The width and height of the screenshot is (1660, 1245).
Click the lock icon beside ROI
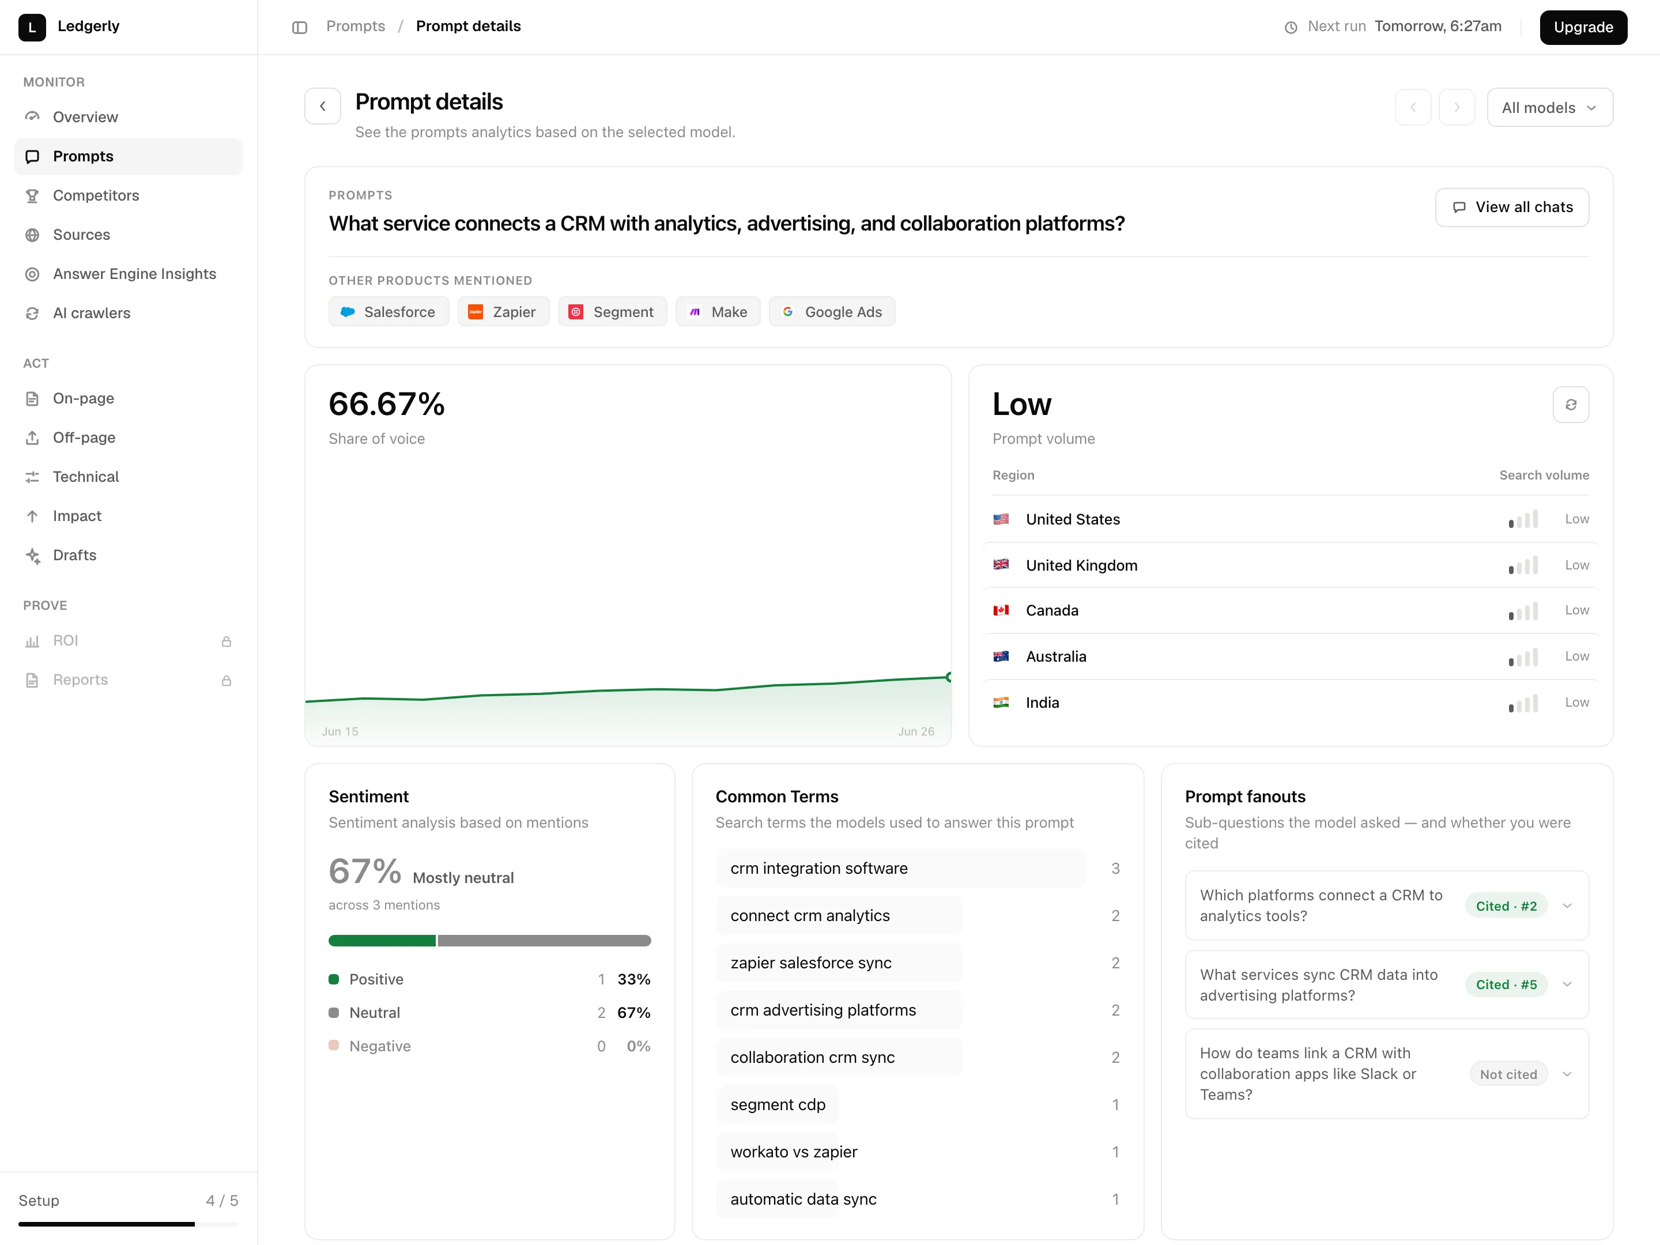(227, 642)
